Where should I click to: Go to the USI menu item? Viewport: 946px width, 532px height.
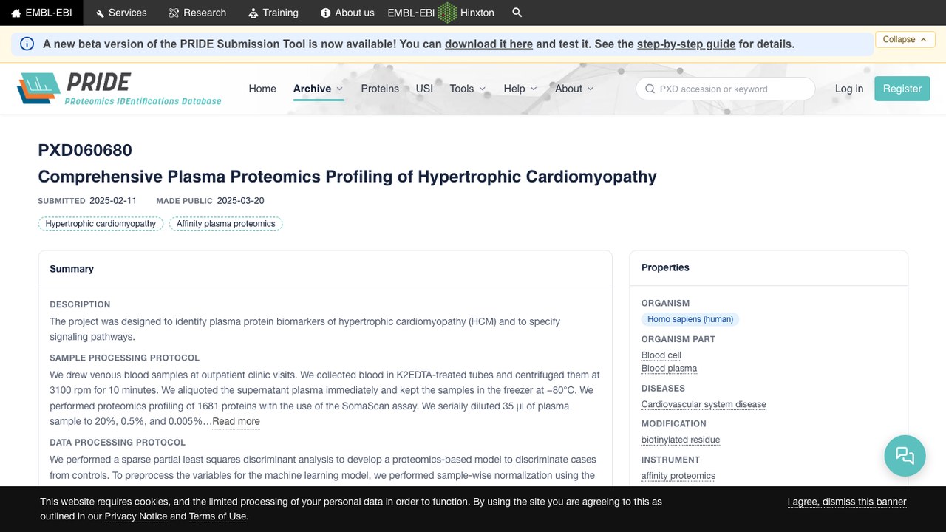(x=424, y=89)
